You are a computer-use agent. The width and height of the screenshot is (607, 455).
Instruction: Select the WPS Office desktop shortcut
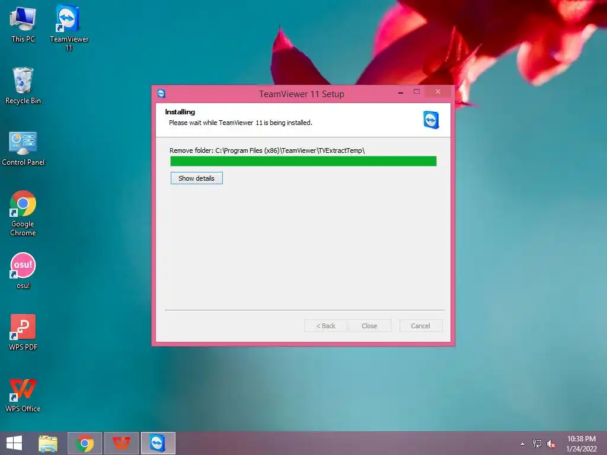point(23,395)
